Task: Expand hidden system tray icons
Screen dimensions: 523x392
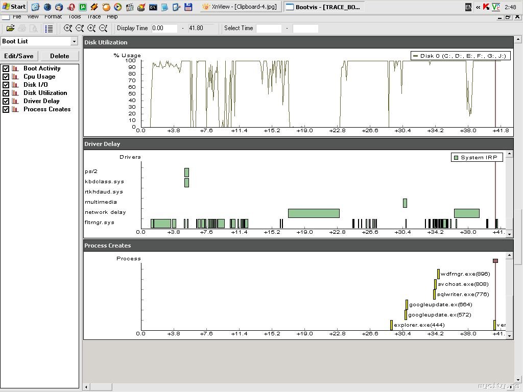Action: pyautogui.click(x=478, y=7)
